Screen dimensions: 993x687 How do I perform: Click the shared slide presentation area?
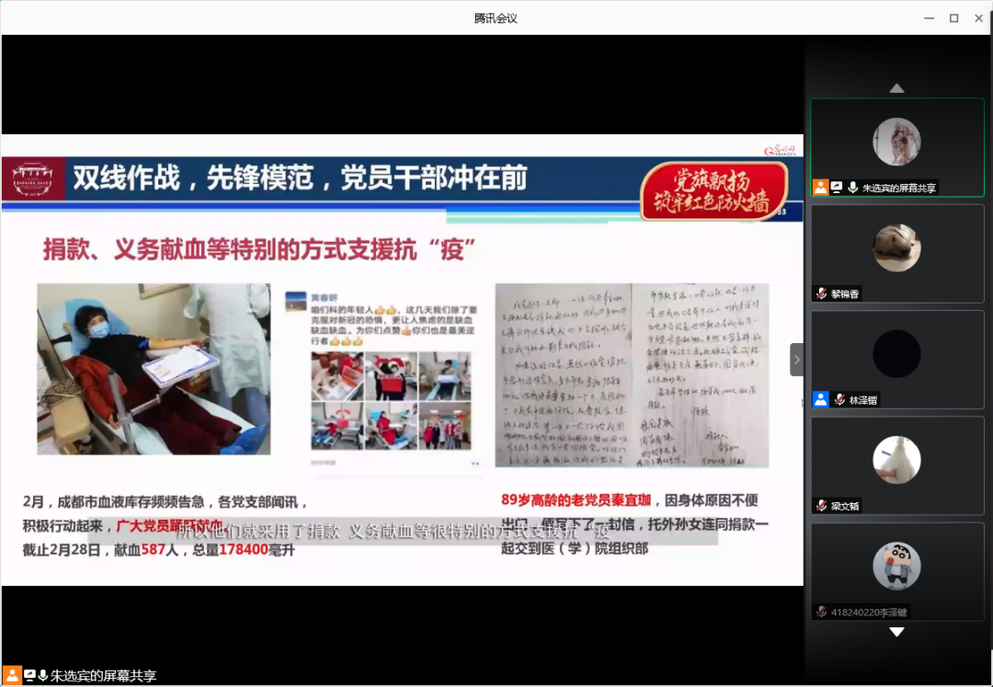402,360
